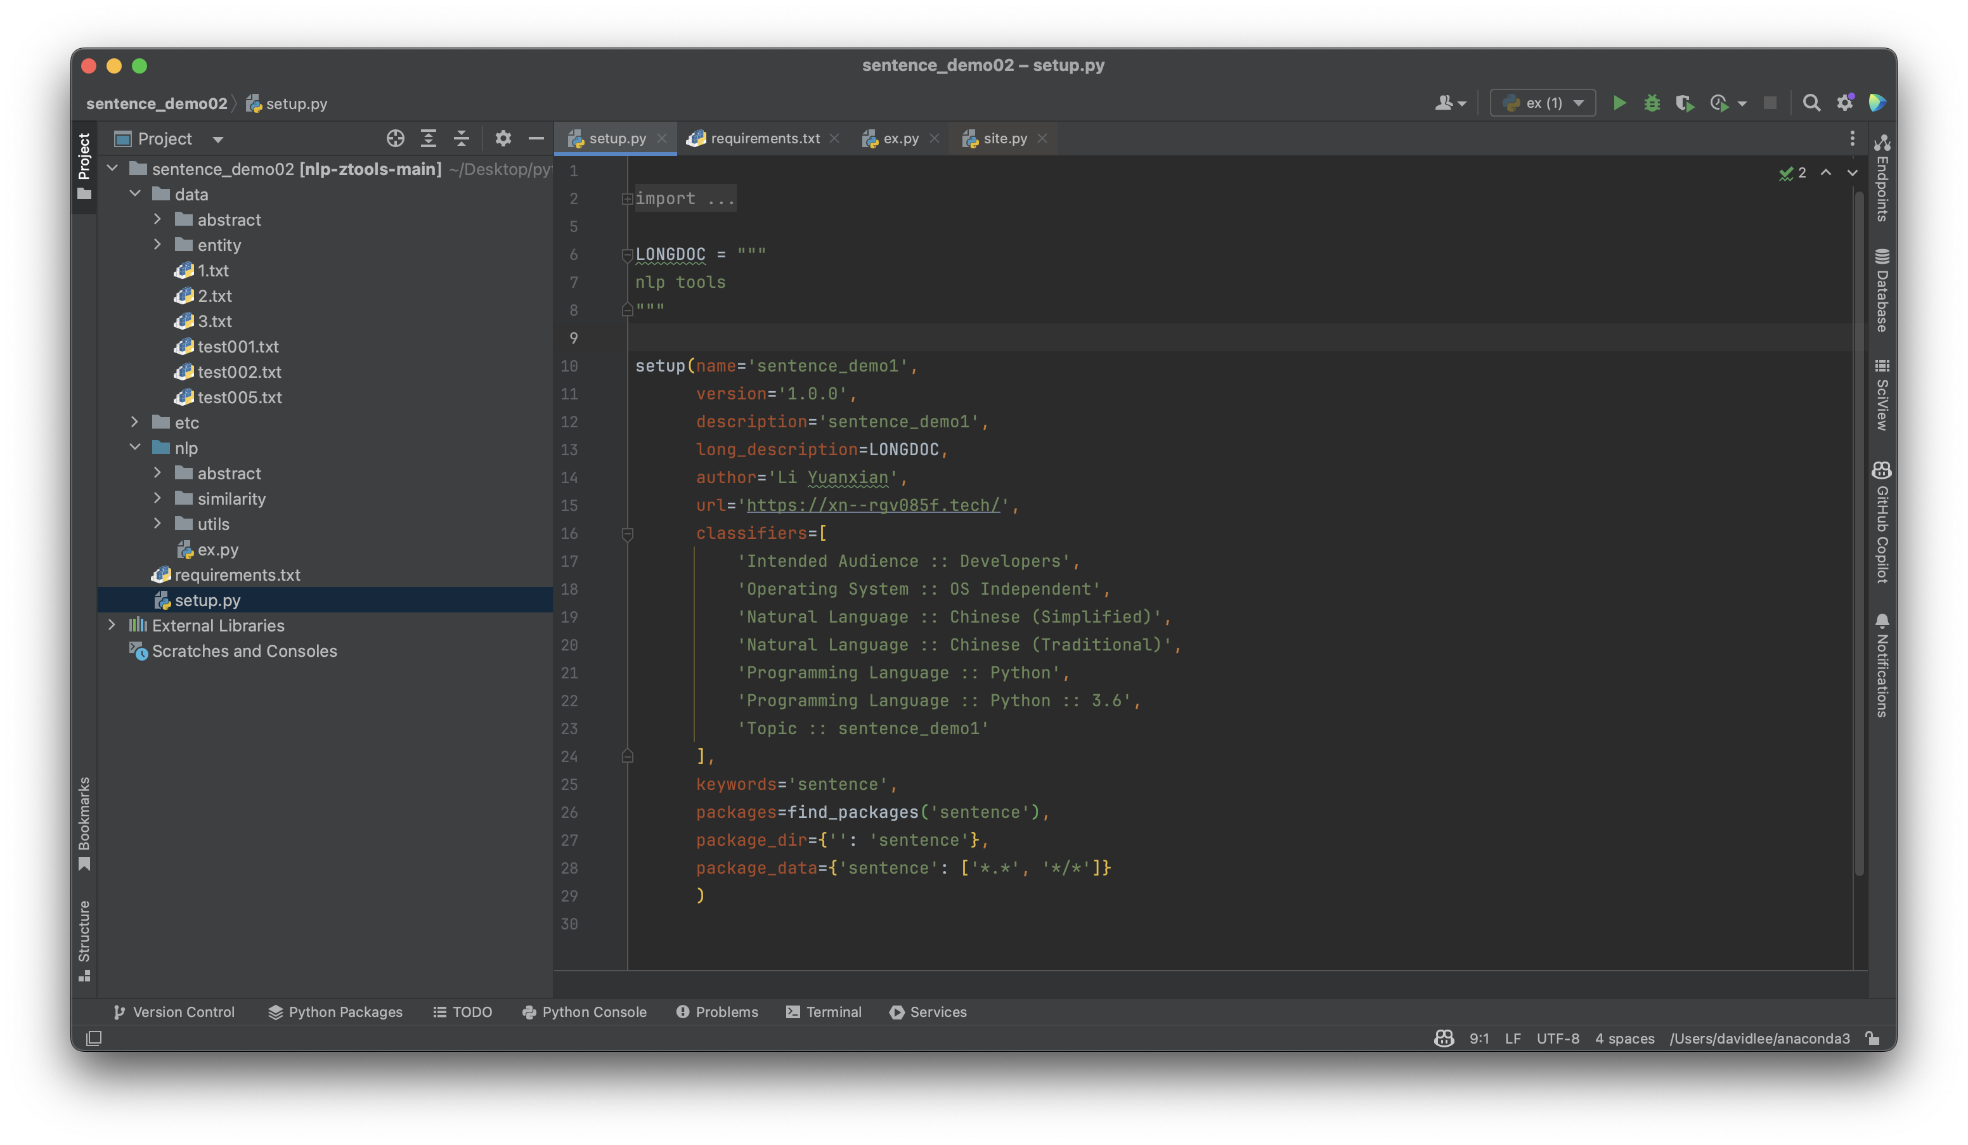Open the Terminal tool window
Image resolution: width=1968 pixels, height=1145 pixels.
(x=823, y=1011)
